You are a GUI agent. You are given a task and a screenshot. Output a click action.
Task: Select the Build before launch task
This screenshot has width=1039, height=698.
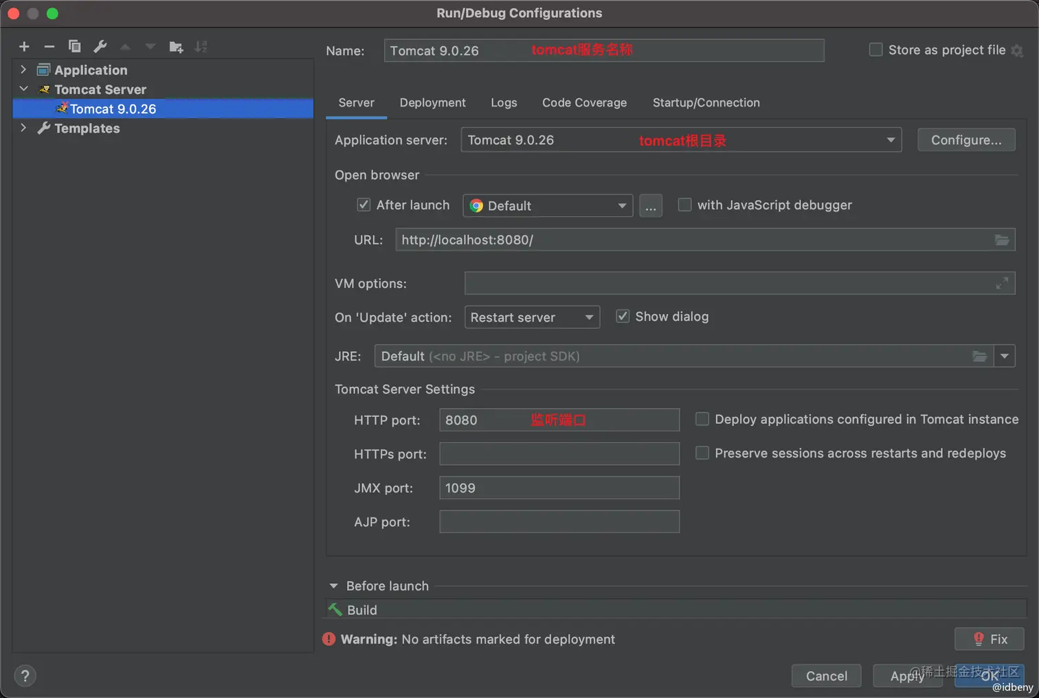pyautogui.click(x=676, y=609)
